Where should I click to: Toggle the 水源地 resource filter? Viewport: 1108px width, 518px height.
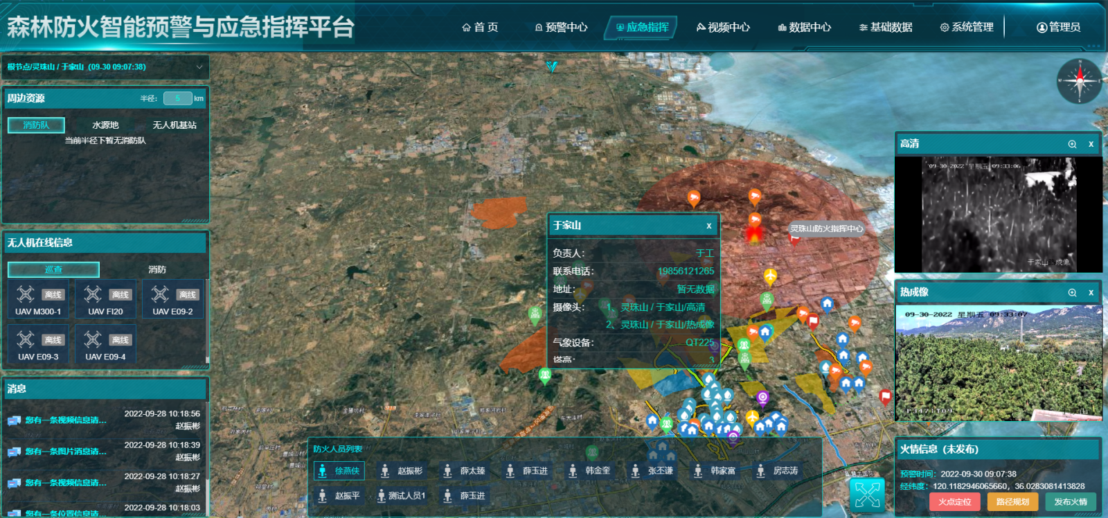105,125
